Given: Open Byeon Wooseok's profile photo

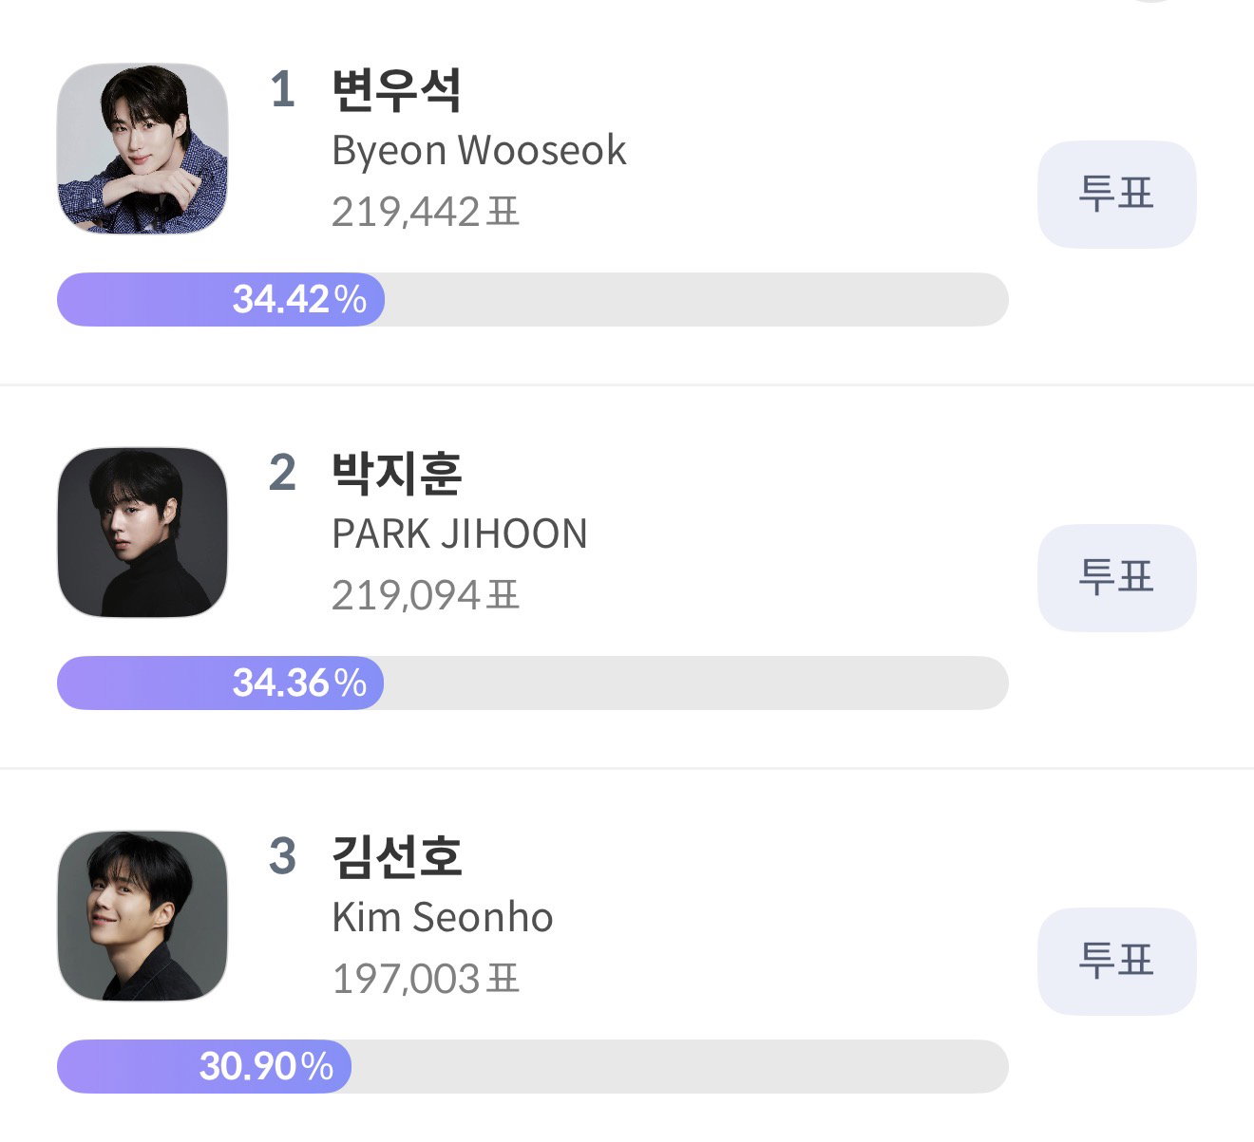Looking at the screenshot, I should point(142,149).
